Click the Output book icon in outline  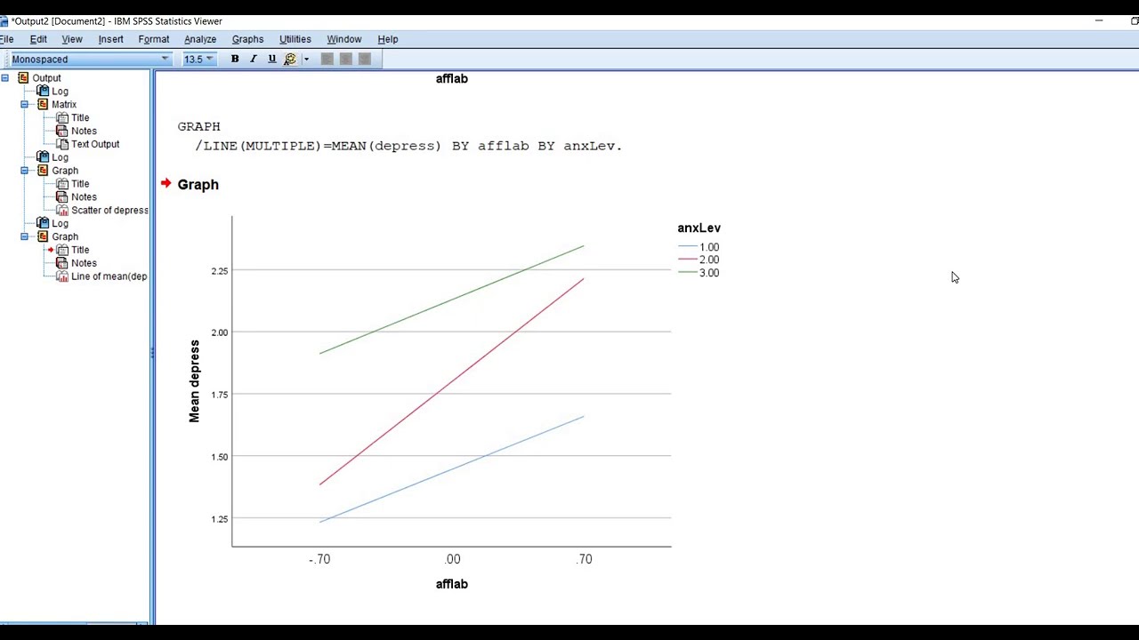[x=23, y=78]
